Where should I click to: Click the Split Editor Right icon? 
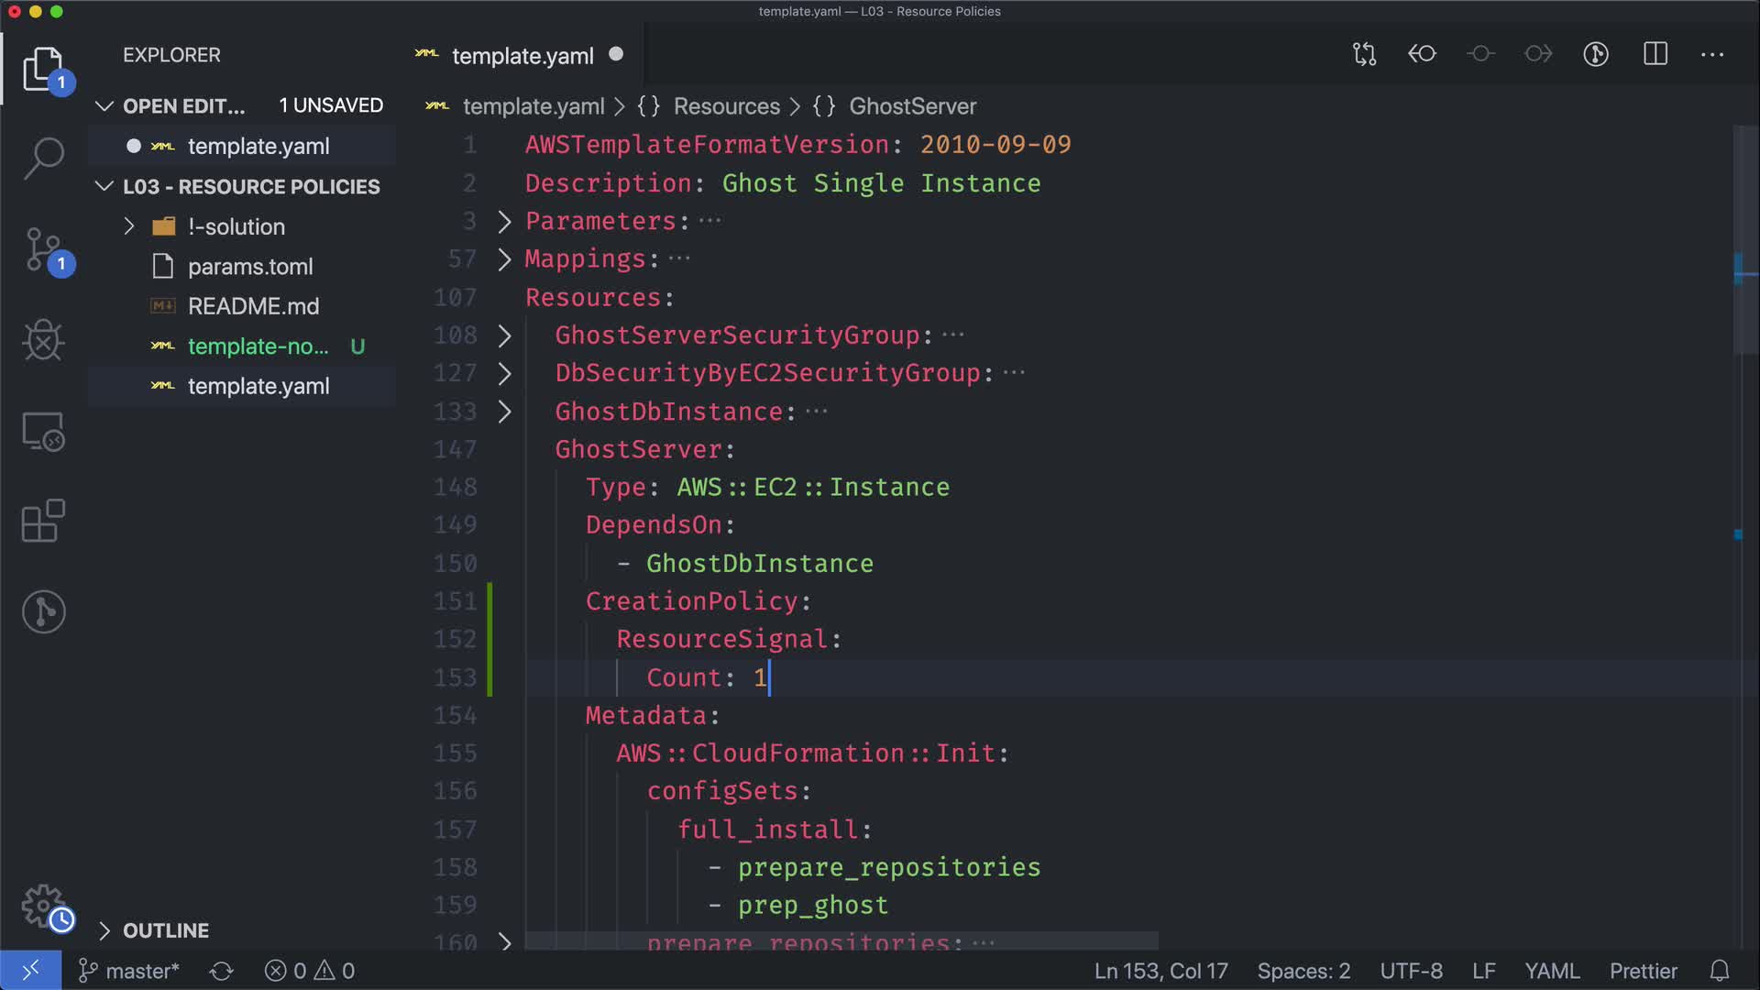click(x=1655, y=54)
